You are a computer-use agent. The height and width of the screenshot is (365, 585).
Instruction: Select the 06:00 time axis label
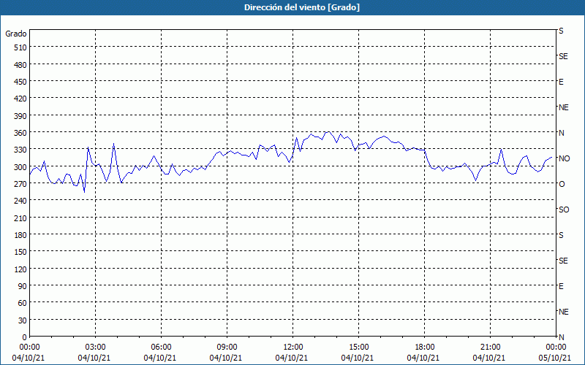[x=161, y=347]
